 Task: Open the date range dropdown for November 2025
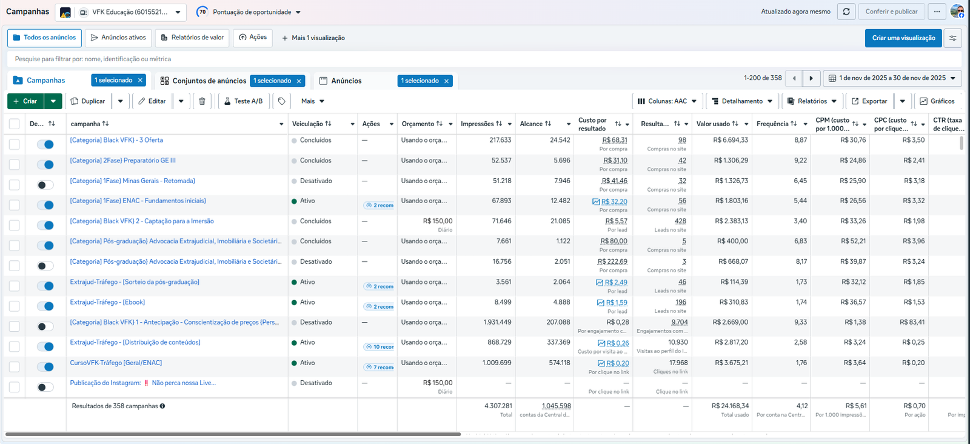pos(892,78)
